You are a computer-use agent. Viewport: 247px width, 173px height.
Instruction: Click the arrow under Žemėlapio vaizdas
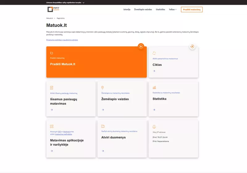pos(103,110)
